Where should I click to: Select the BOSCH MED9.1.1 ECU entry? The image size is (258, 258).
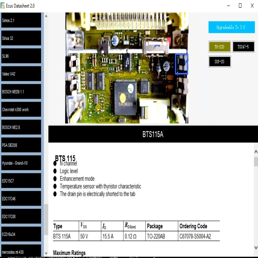pos(21,91)
